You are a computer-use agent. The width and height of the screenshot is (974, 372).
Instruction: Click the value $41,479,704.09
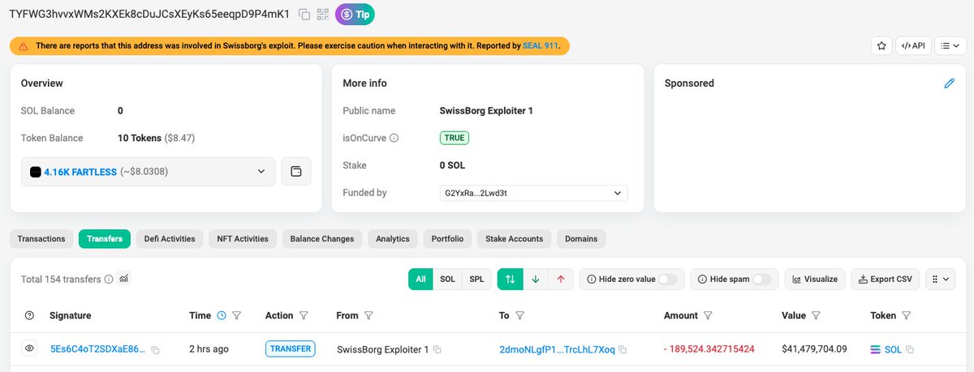pyautogui.click(x=814, y=349)
